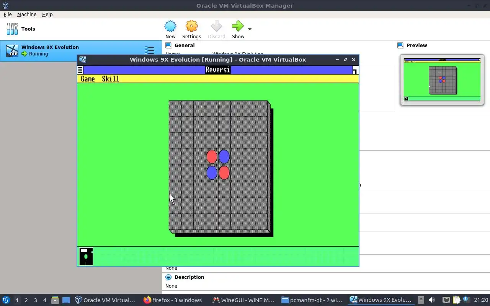This screenshot has height=306, width=490.
Task: Click the VM preview thumbnail
Action: pos(442,80)
